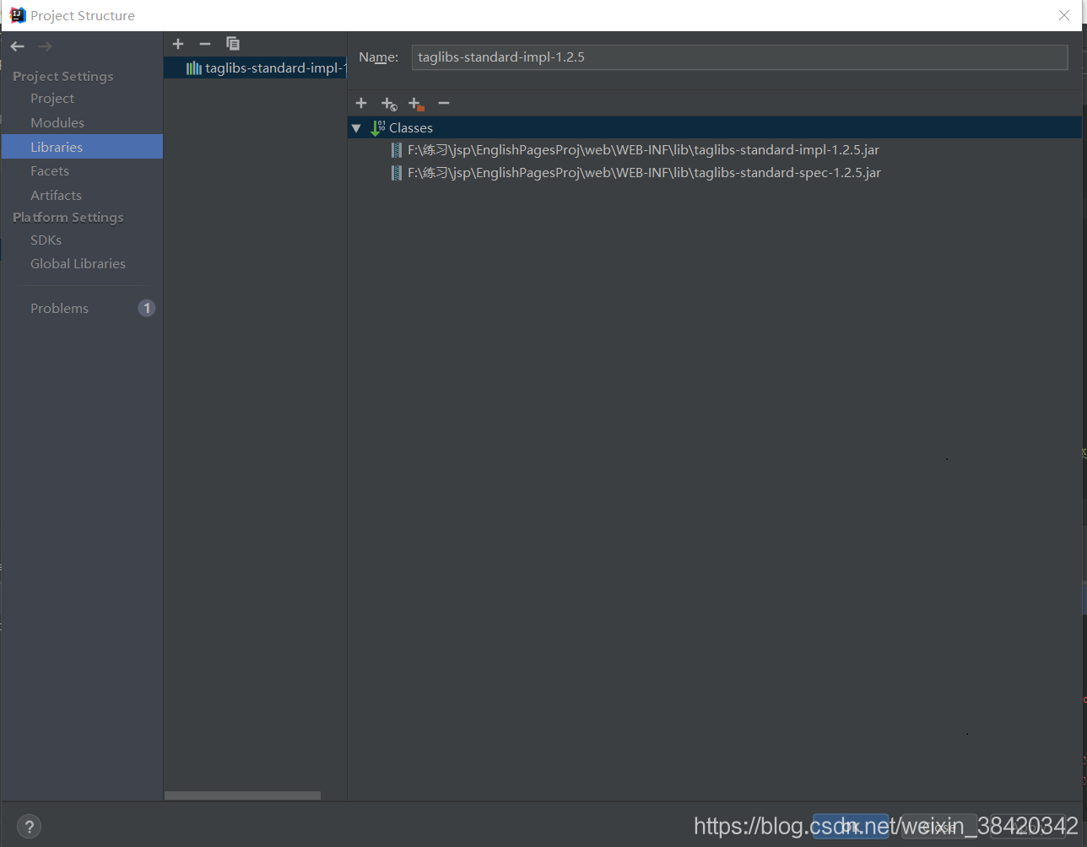Exclude a root from library
This screenshot has width=1087, height=847.
(x=416, y=104)
